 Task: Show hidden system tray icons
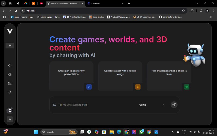tap(173, 132)
